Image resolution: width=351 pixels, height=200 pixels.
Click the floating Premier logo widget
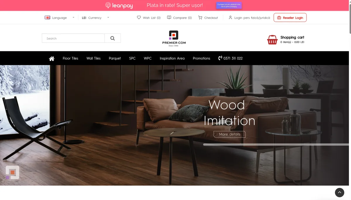tap(12, 172)
